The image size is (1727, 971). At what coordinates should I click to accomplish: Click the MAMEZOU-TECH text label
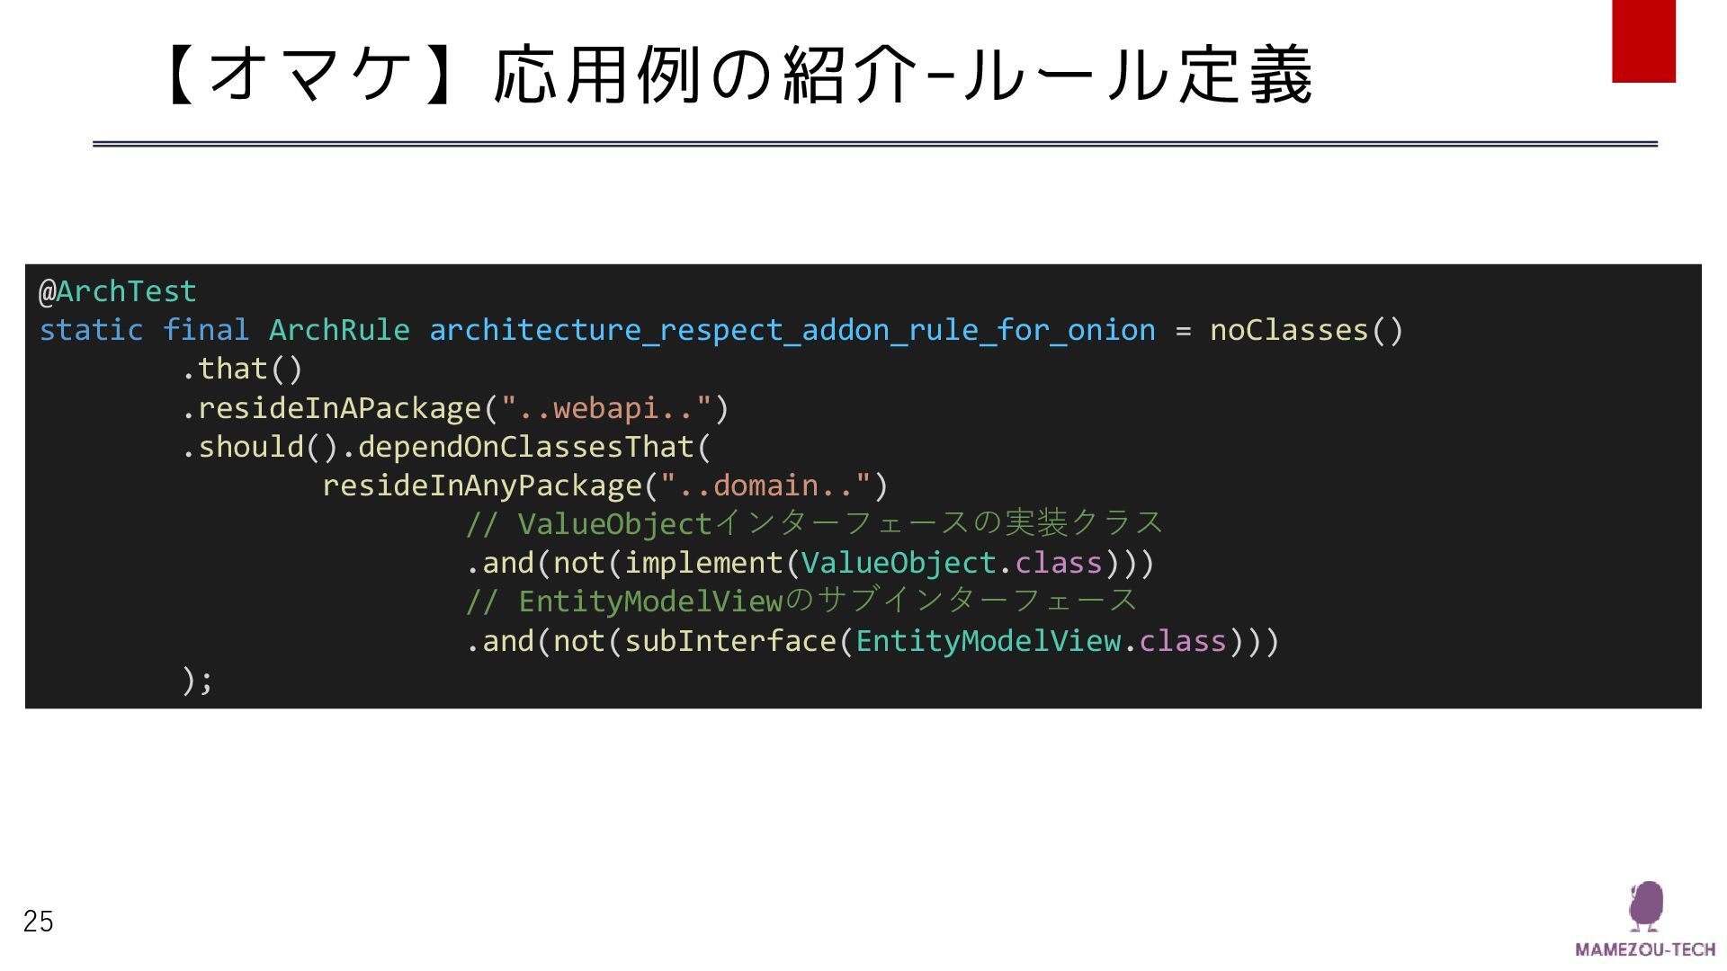tap(1646, 949)
